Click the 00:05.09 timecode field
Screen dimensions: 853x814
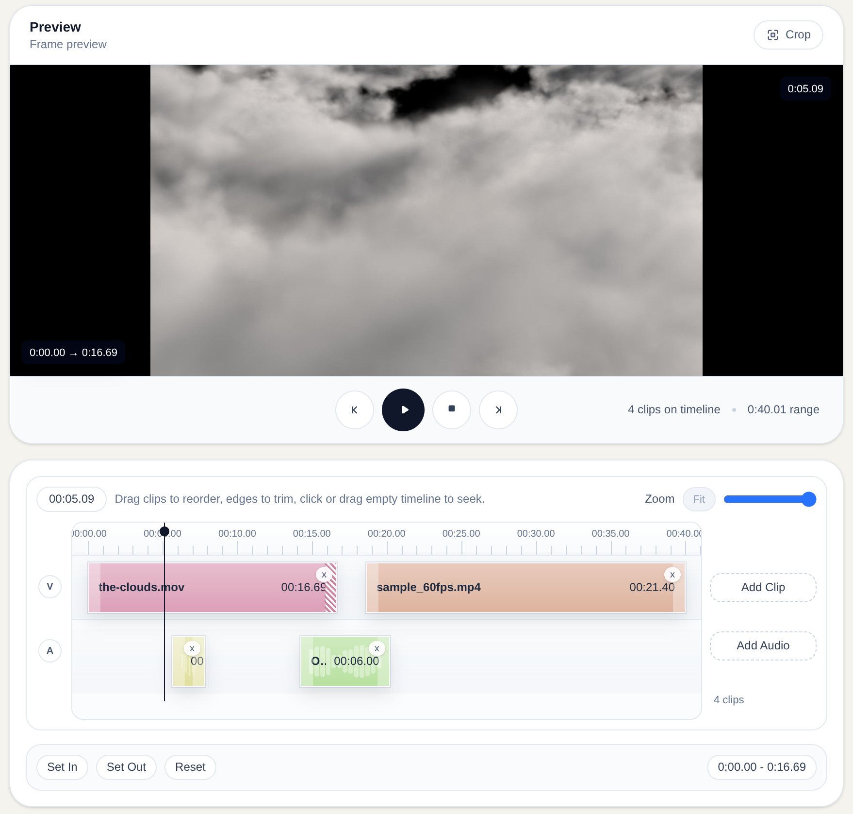point(72,499)
